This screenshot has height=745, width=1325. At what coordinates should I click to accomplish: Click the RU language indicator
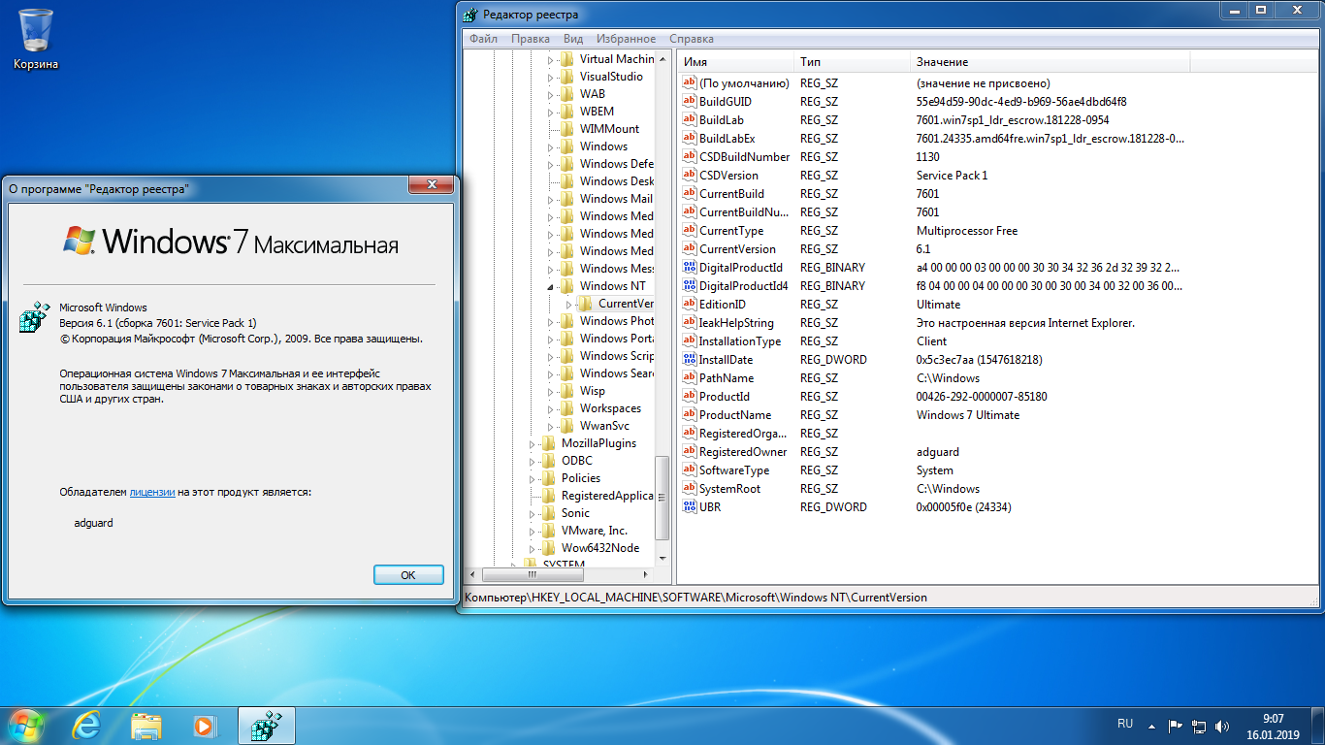(1125, 724)
